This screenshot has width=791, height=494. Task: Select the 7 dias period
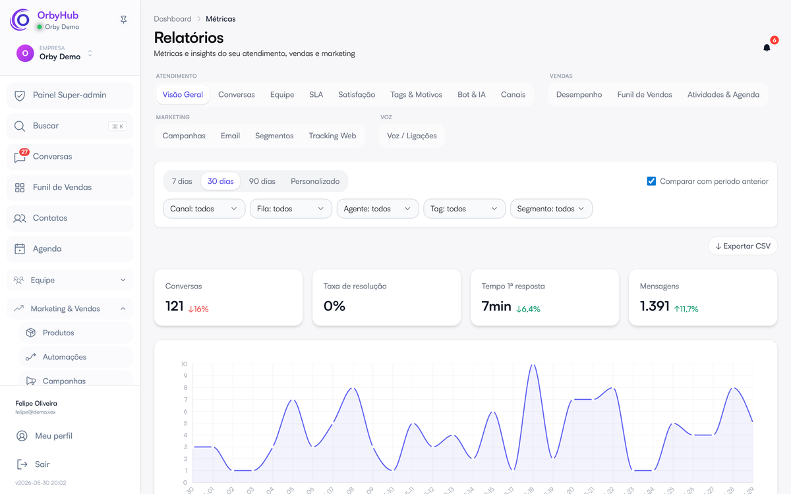[182, 181]
